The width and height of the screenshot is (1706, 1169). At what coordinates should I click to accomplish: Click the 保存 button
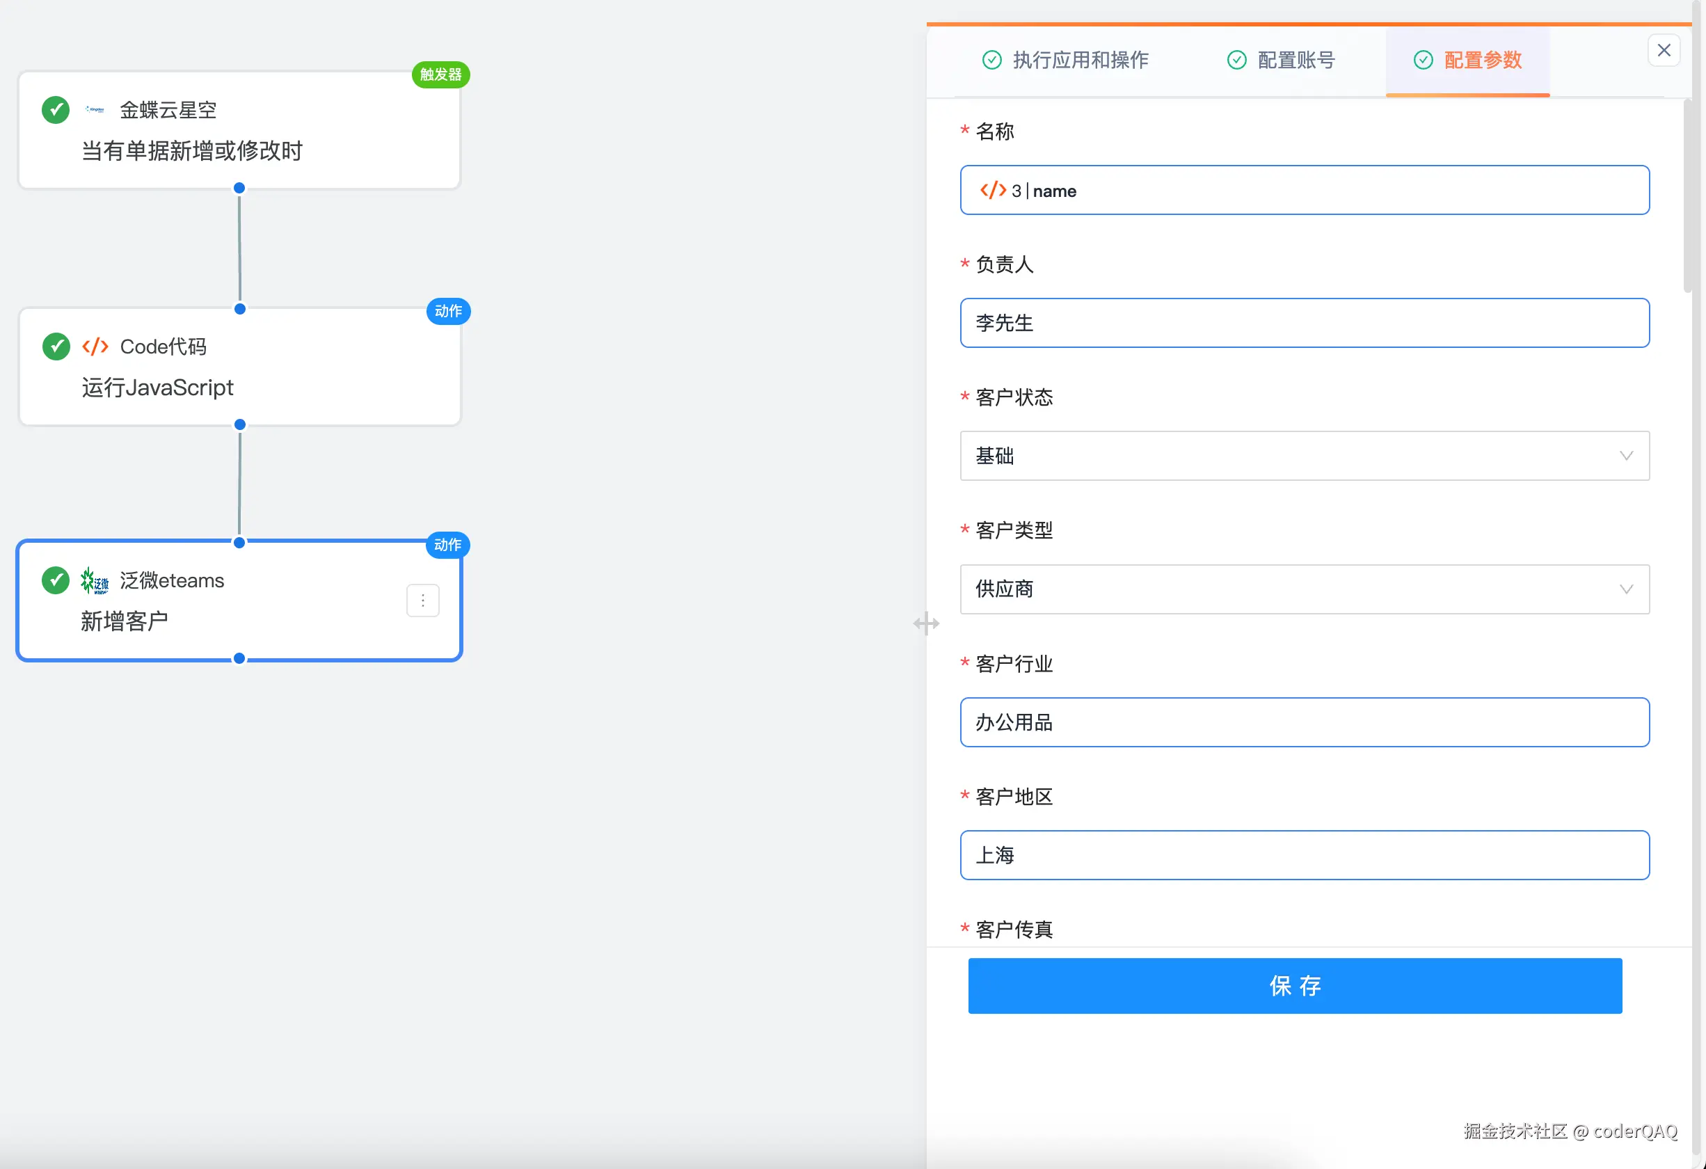(1294, 985)
